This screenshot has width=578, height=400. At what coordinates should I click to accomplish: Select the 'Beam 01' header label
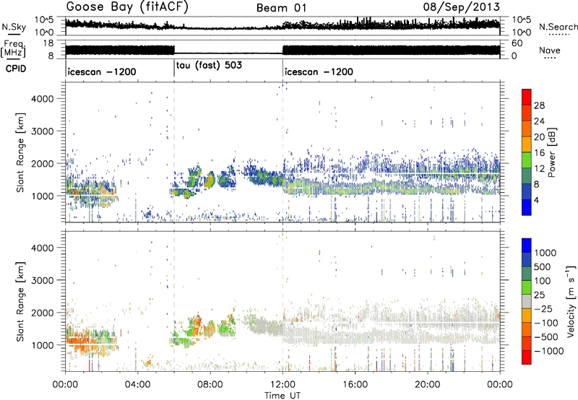281,8
